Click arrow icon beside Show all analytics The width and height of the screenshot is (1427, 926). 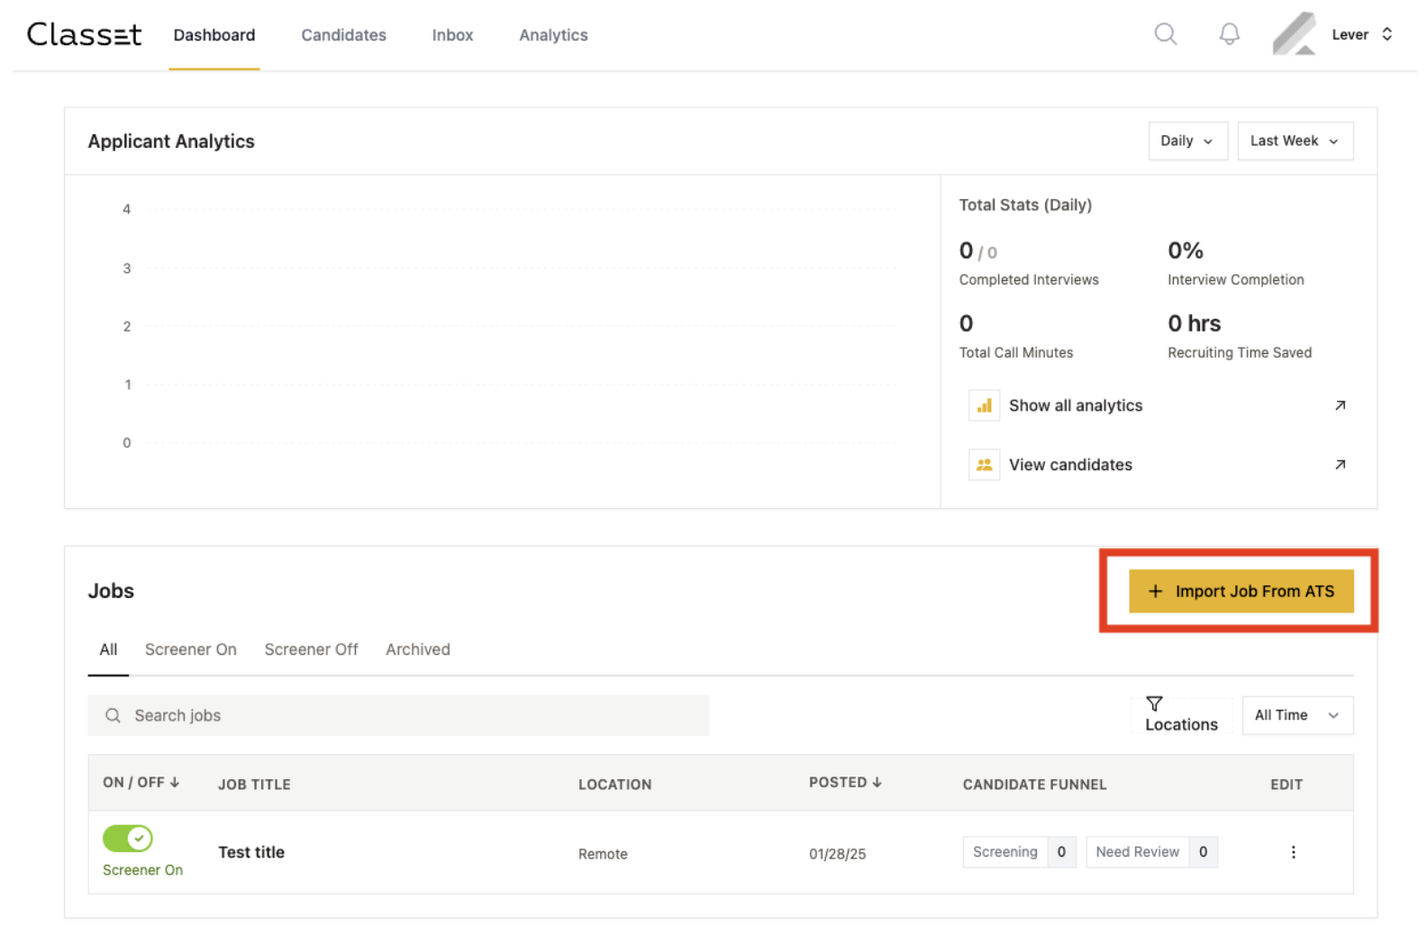(x=1340, y=405)
